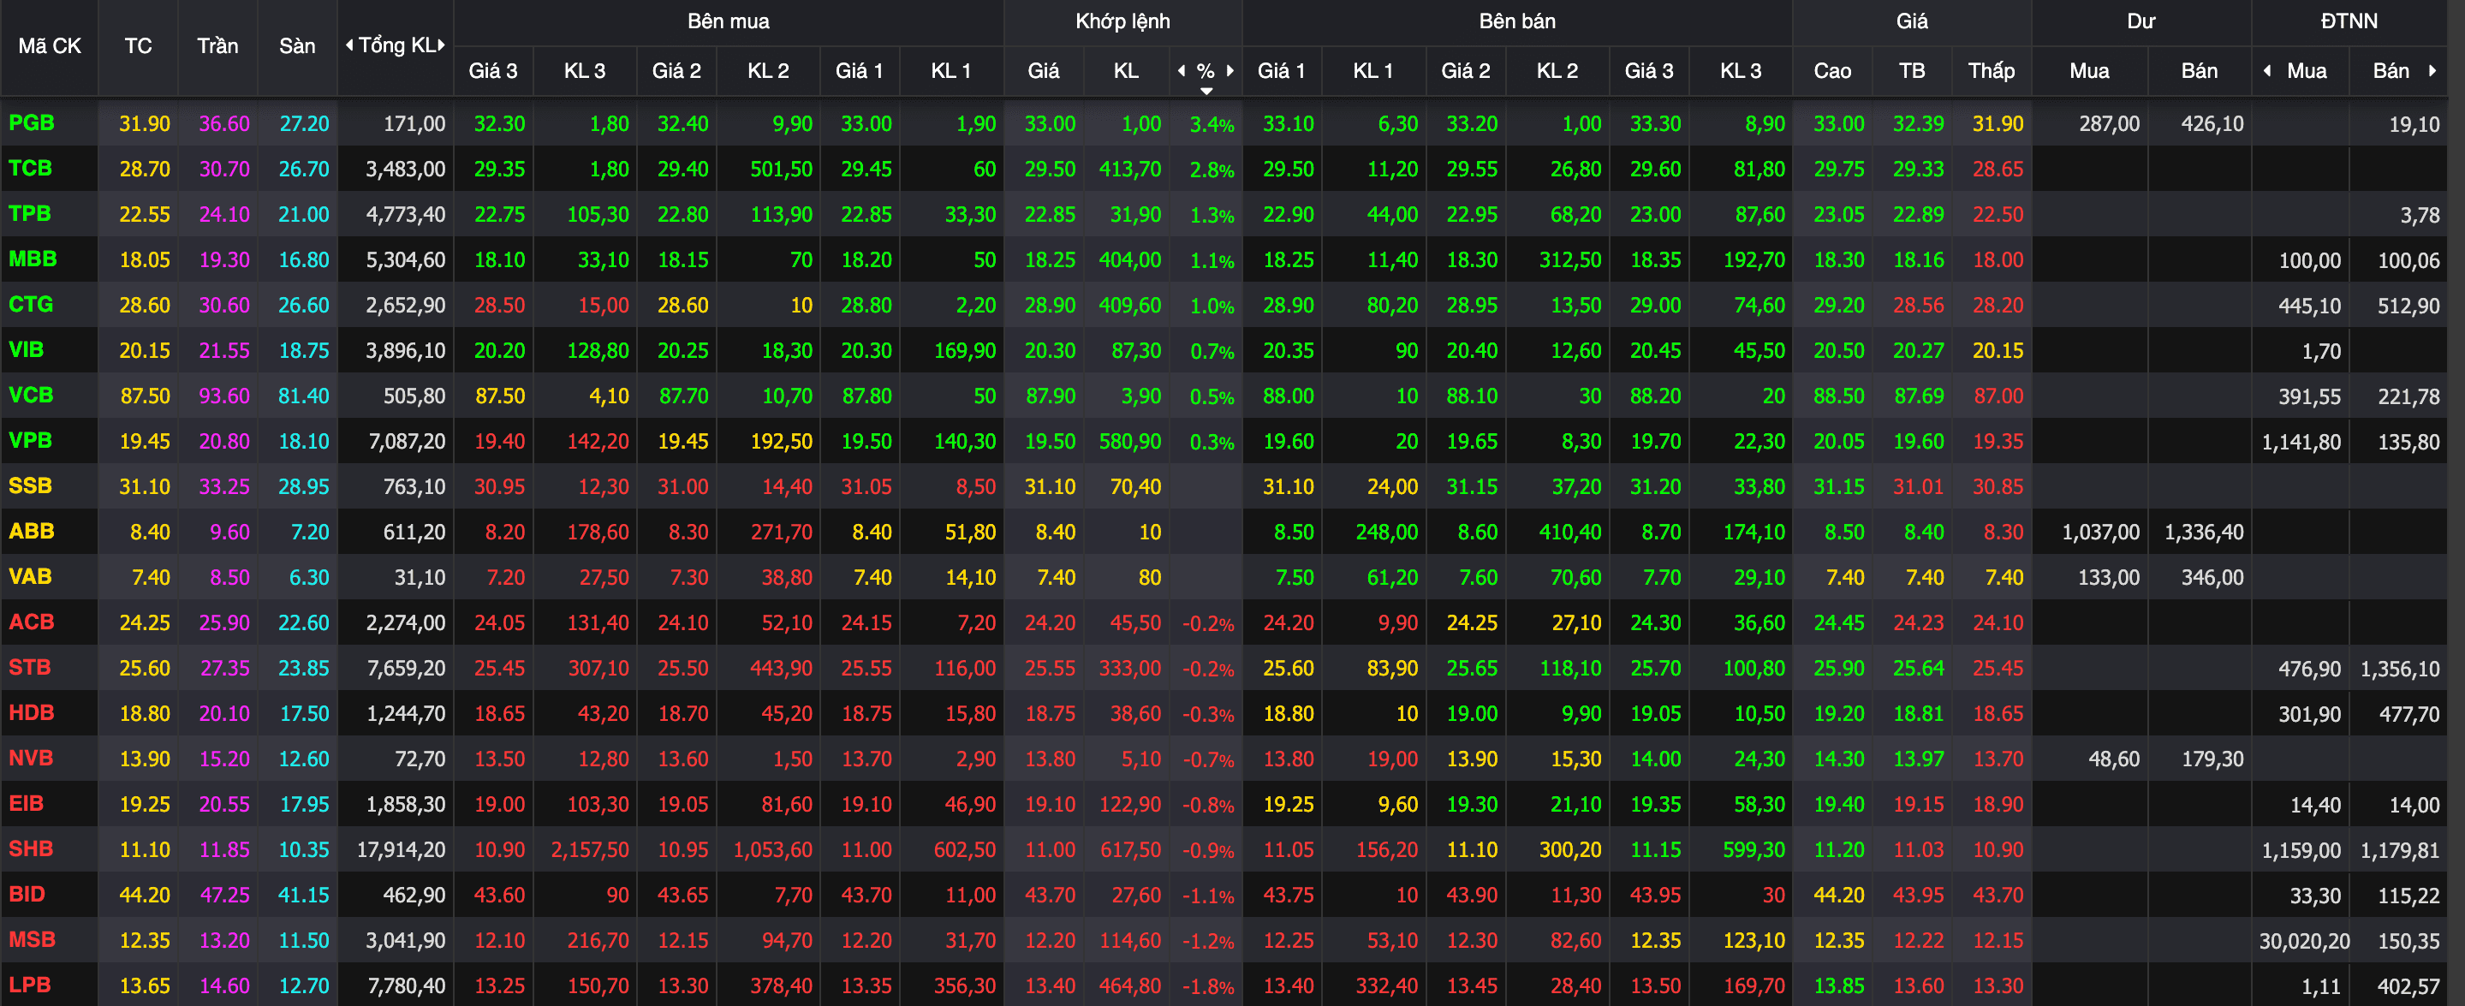Click the right arrow beside the % header
The width and height of the screenshot is (2465, 1006).
[x=1230, y=70]
